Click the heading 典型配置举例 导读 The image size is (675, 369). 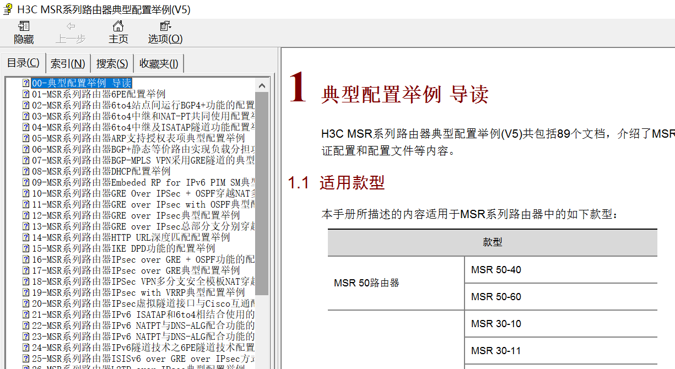(405, 95)
